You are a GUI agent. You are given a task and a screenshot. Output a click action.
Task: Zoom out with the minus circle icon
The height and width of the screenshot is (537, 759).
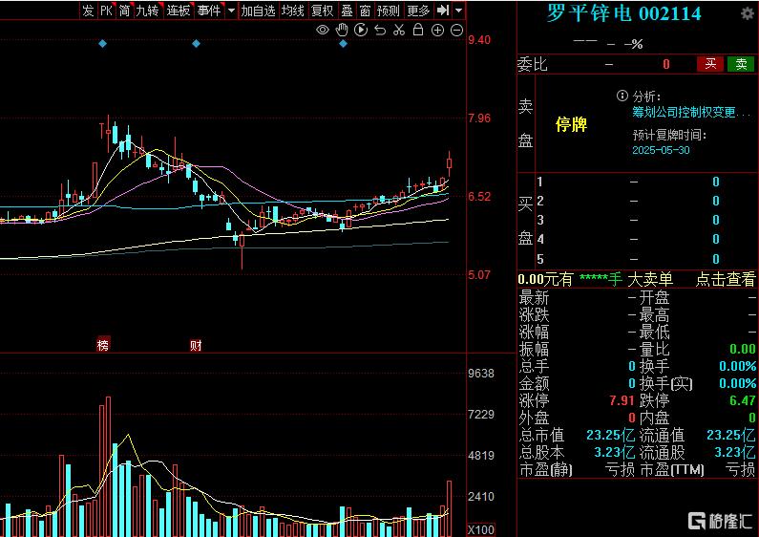457,31
